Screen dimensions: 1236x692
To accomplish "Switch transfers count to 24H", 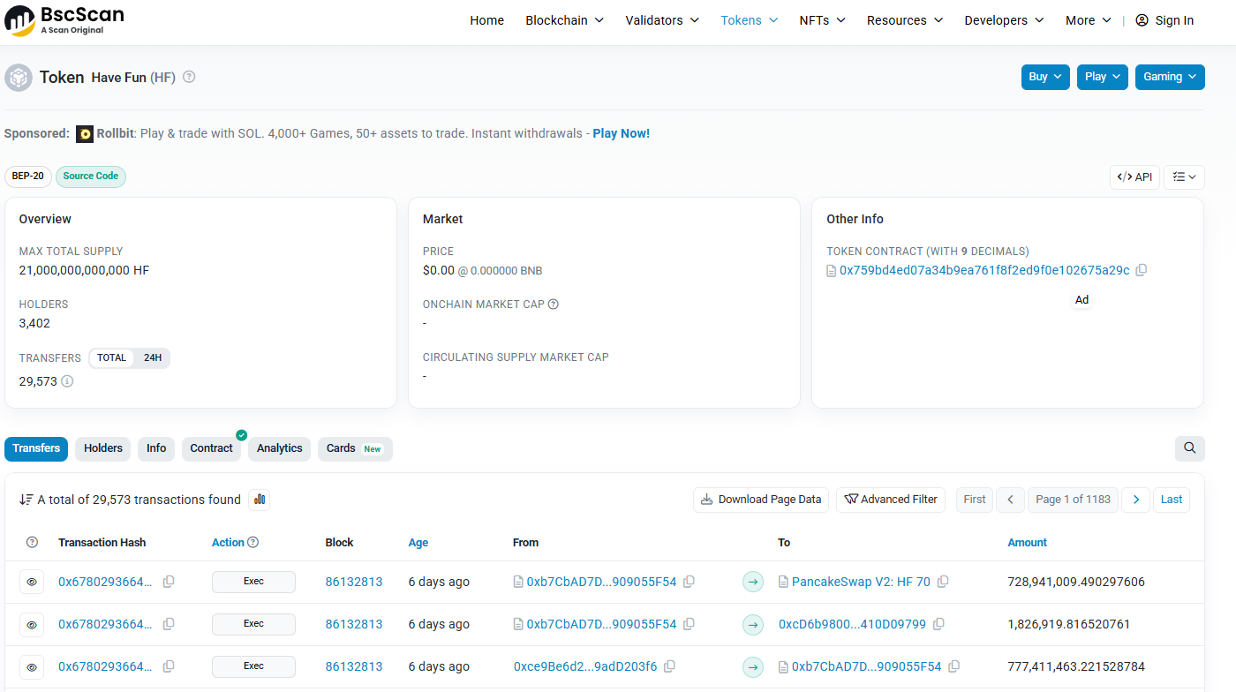I will pos(153,358).
